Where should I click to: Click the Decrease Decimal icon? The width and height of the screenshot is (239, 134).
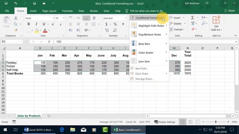coord(115,30)
